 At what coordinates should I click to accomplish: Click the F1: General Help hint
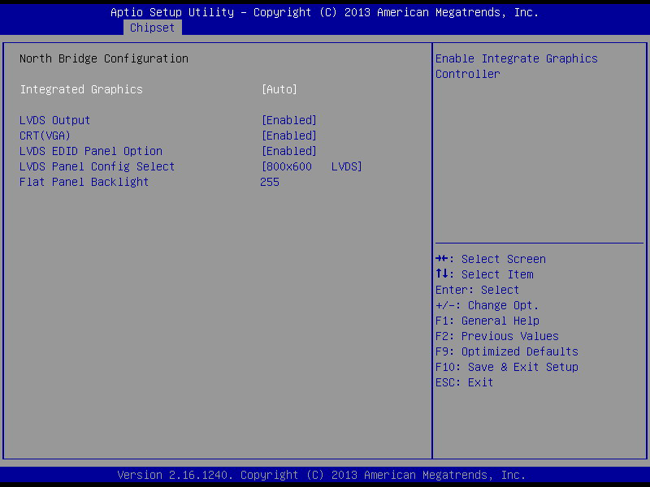tap(487, 321)
